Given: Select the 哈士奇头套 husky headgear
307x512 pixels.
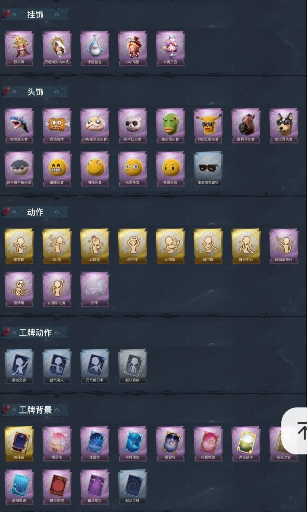Looking at the screenshot, I should 284,126.
